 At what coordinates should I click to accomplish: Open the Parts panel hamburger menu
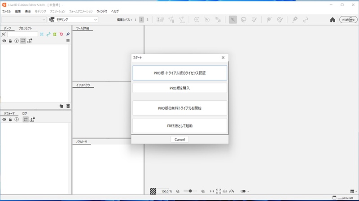(68, 41)
